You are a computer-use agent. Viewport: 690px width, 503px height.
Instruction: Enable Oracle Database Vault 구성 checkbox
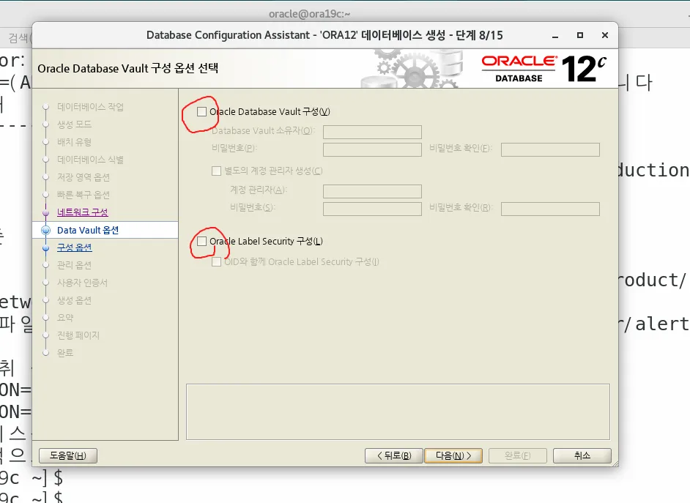click(x=201, y=112)
